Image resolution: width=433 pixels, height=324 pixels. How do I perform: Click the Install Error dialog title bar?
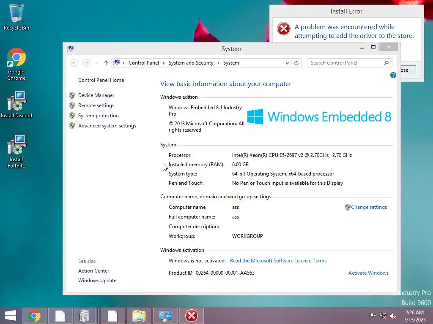[x=346, y=11]
